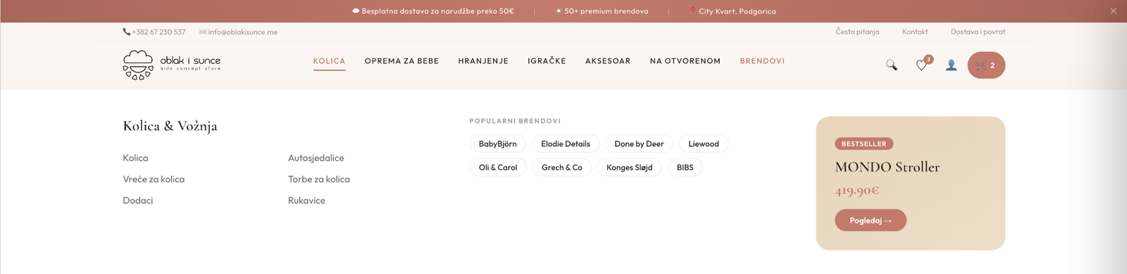1127x274 pixels.
Task: Click Kolica & Vožnja heading
Action: pos(170,126)
